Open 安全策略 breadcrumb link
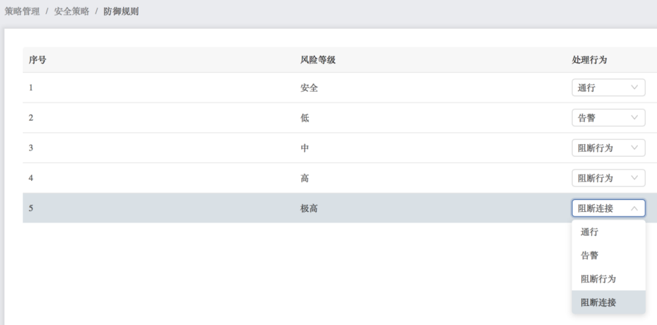Screen dimensions: 657x325 click(x=72, y=11)
